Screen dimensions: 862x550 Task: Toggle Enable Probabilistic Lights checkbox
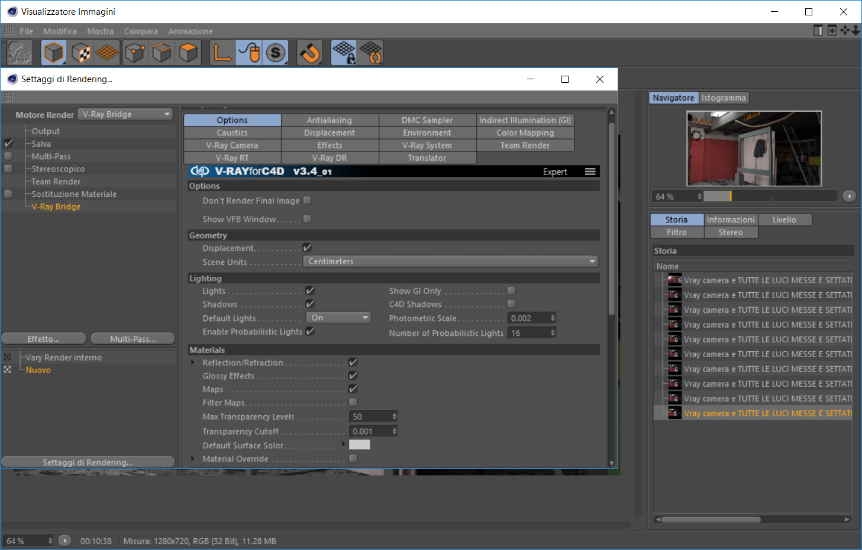(x=310, y=331)
